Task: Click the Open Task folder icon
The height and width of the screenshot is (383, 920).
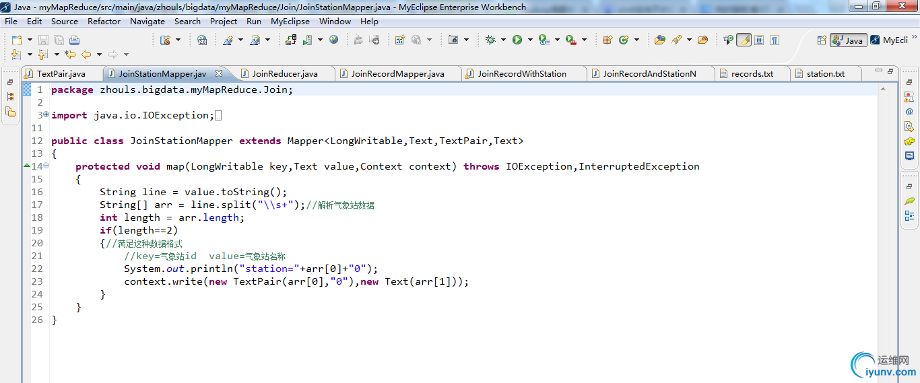Action: (702, 40)
